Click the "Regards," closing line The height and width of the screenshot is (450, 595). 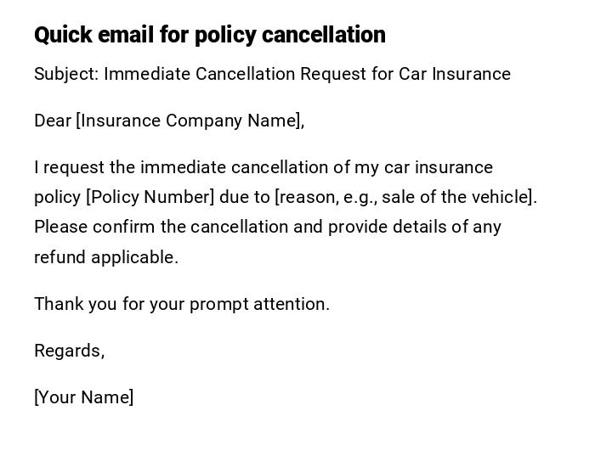69,351
